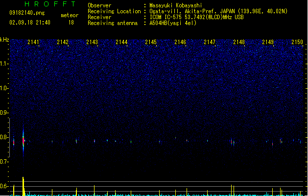The width and height of the screenshot is (308, 196).
Task: Click time marker 2149
Action: [268, 42]
